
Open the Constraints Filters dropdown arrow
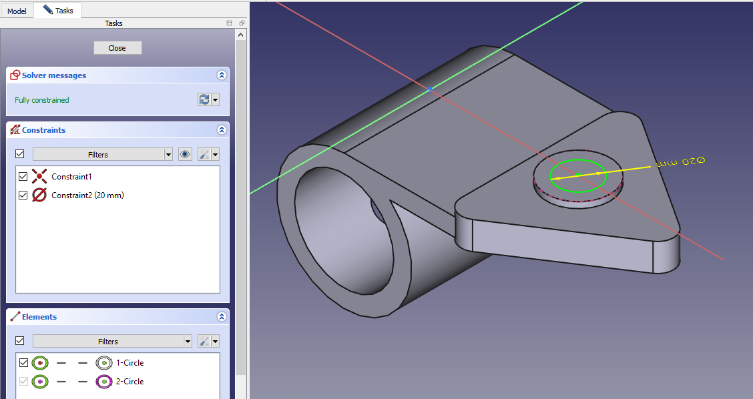168,154
